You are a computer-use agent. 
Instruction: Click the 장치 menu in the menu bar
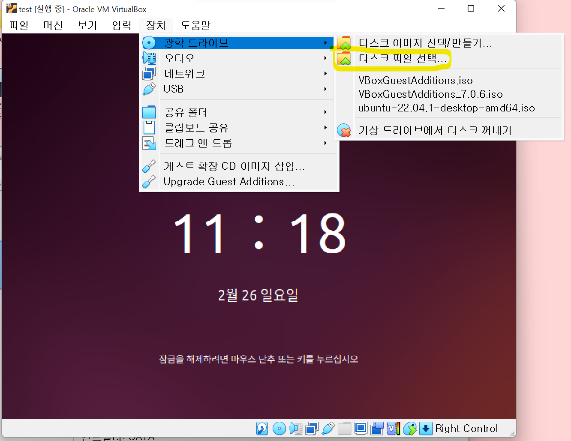pyautogui.click(x=156, y=25)
